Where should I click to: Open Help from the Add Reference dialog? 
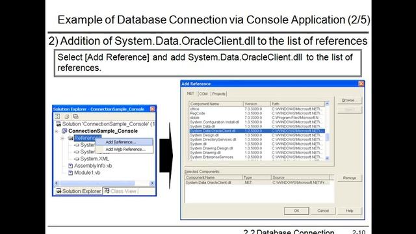click(350, 211)
